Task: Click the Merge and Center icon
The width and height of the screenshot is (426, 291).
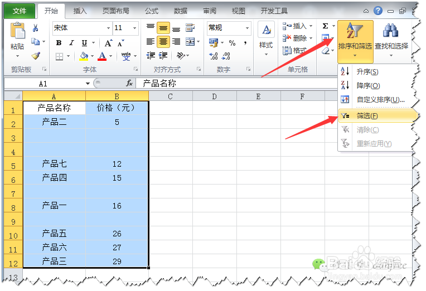Action: pyautogui.click(x=190, y=42)
